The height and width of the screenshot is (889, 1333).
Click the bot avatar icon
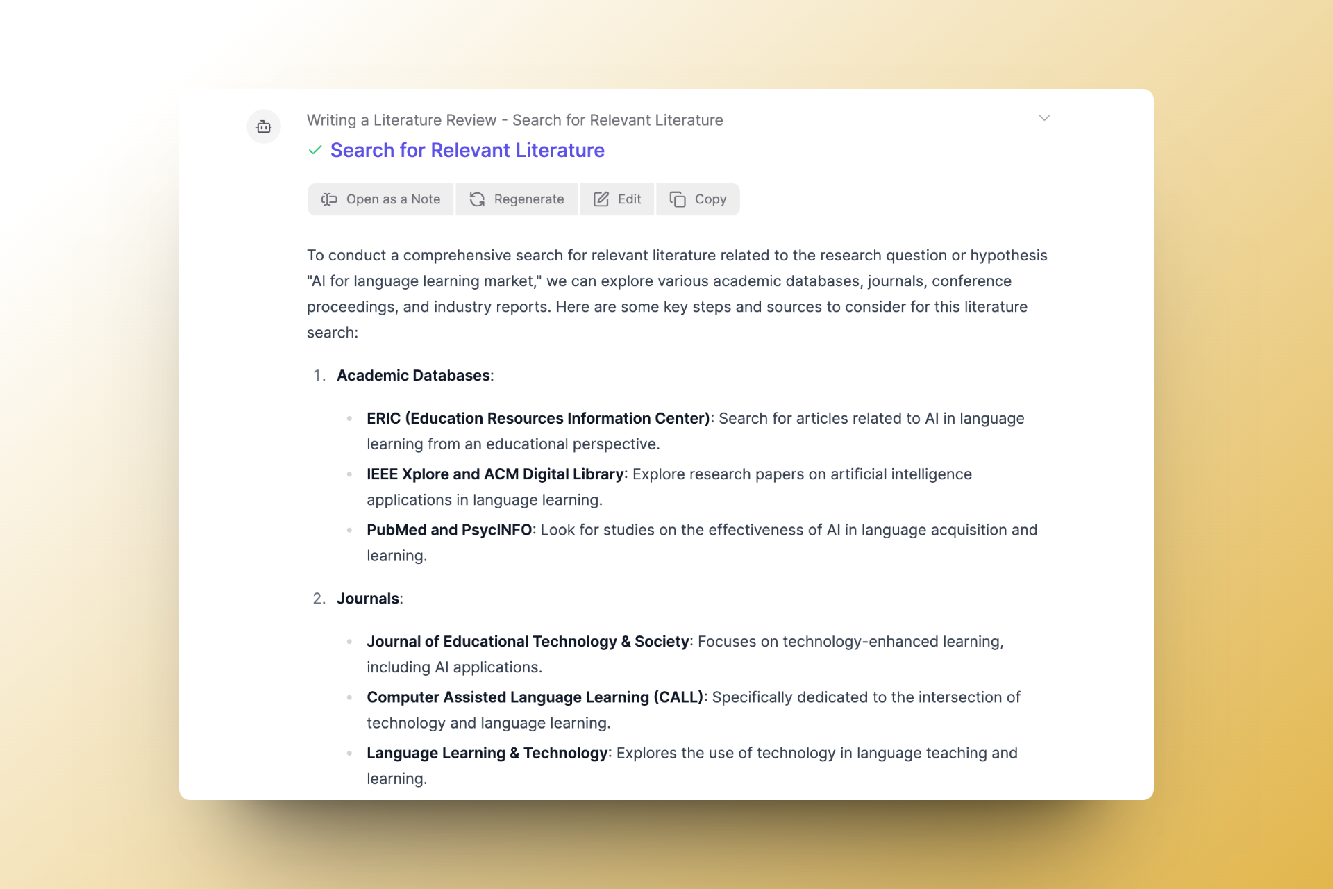pos(264,126)
